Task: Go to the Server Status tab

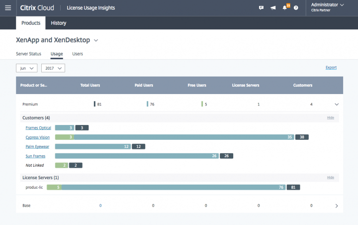Action: pos(28,53)
